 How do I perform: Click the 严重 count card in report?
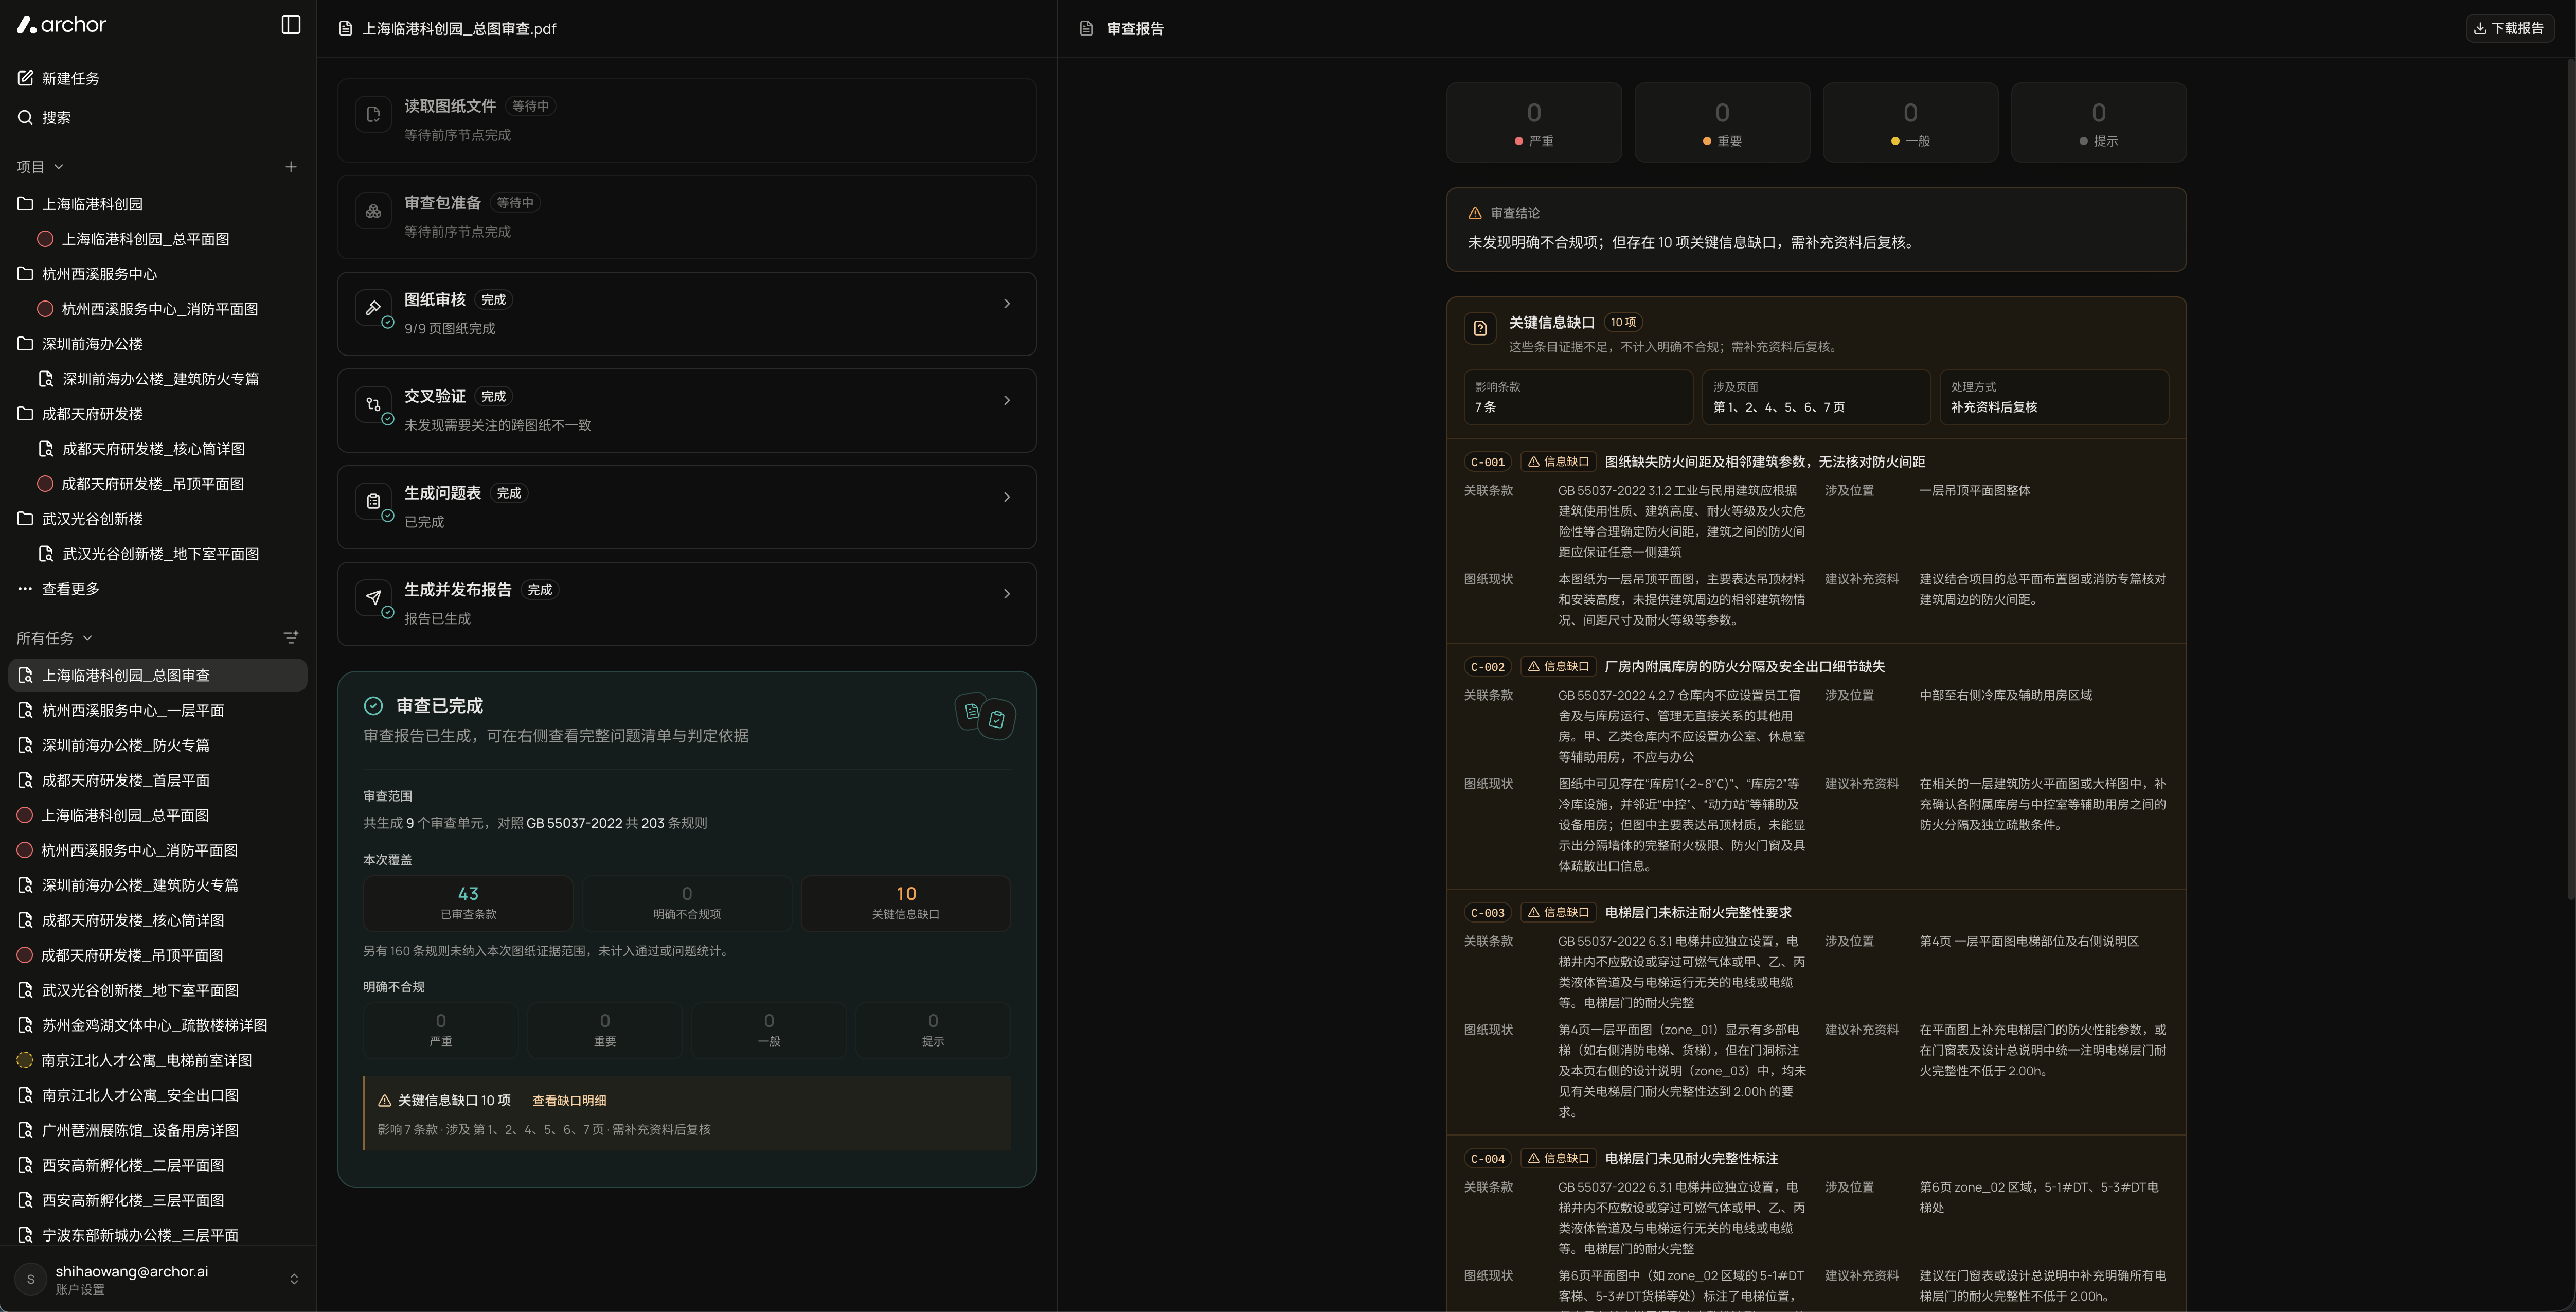point(1534,122)
